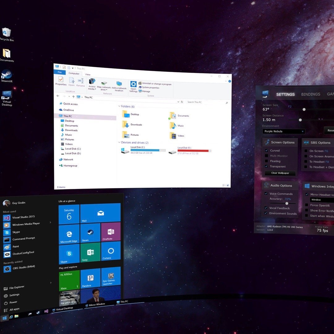Image resolution: width=334 pixels, height=334 pixels.
Task: Open the Explorer address bar history dropdown
Action: 178,102
